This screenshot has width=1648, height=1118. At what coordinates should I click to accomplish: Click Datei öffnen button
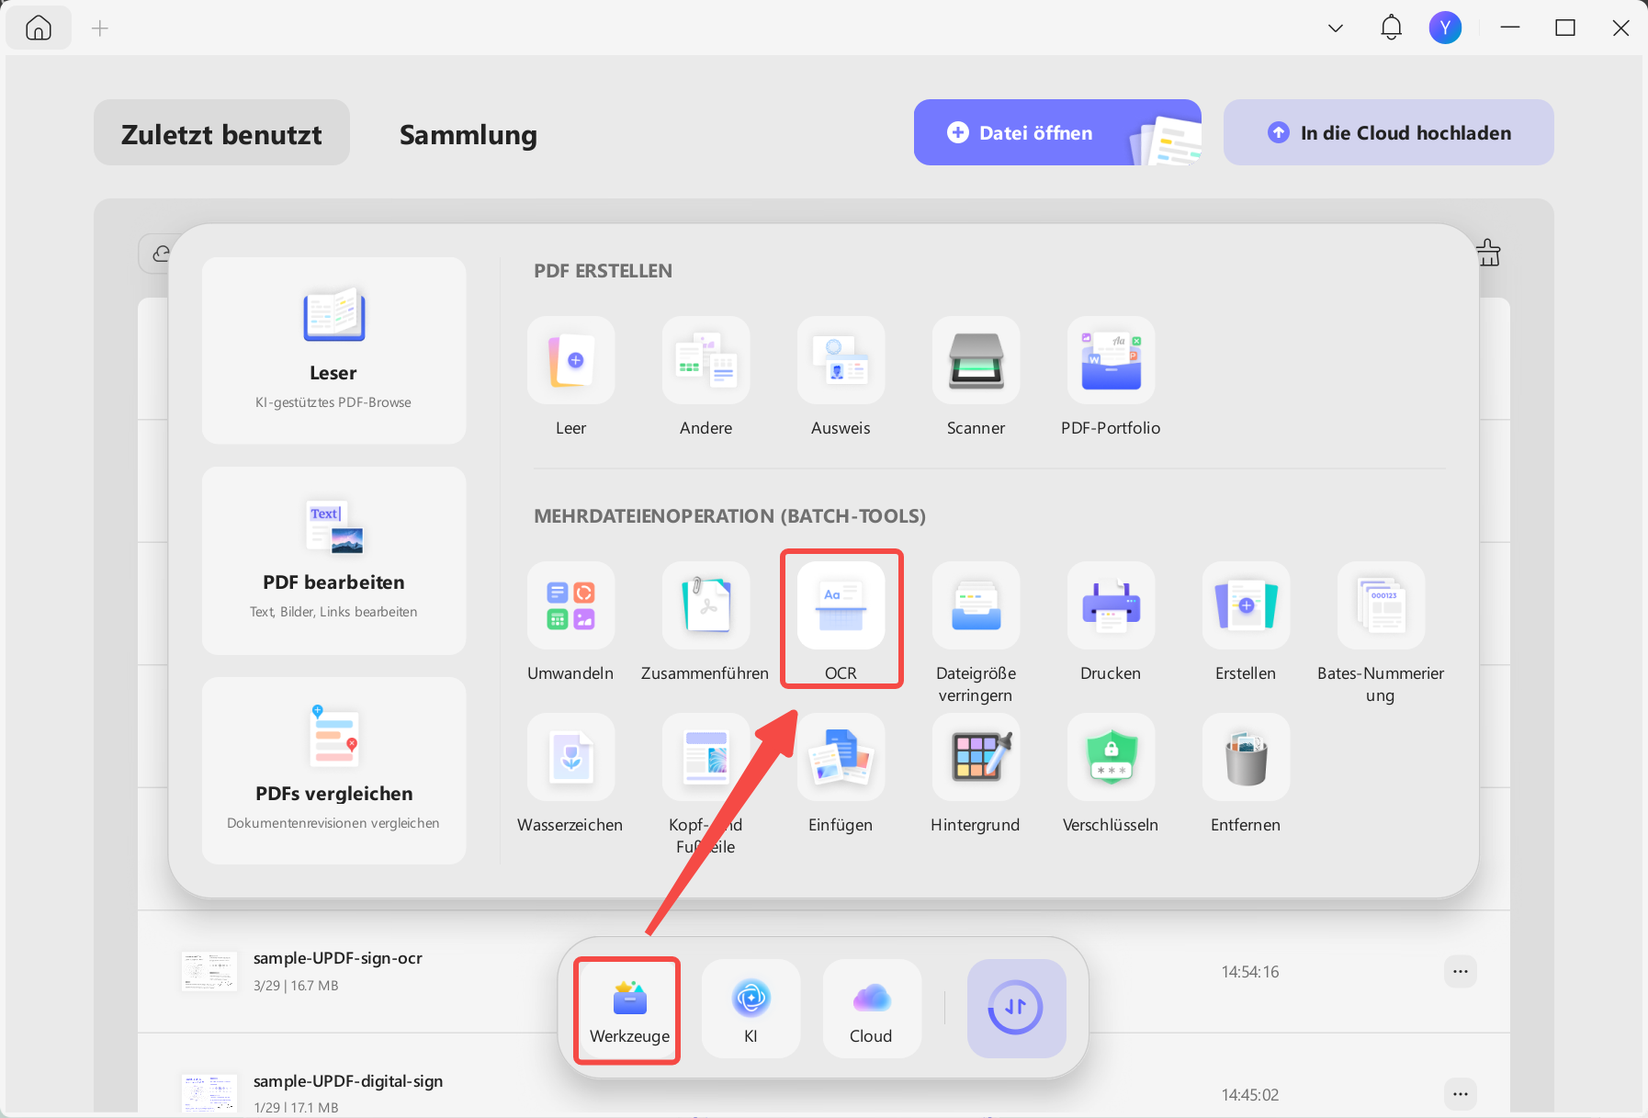tap(1057, 132)
